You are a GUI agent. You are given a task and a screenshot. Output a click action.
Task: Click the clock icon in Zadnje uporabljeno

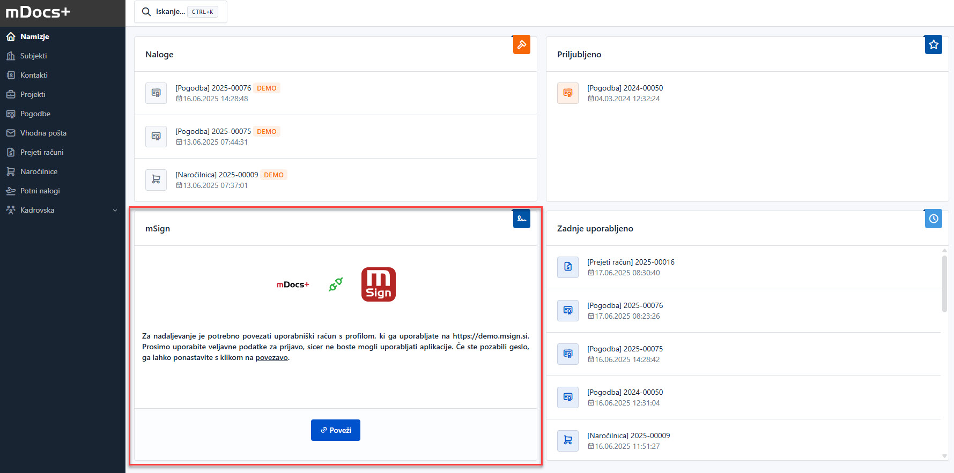click(933, 219)
